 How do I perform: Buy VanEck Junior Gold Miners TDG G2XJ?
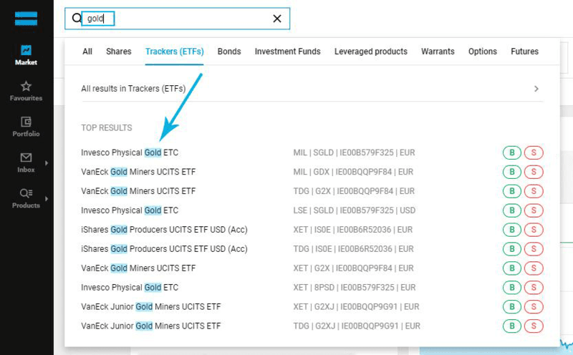[x=512, y=326]
